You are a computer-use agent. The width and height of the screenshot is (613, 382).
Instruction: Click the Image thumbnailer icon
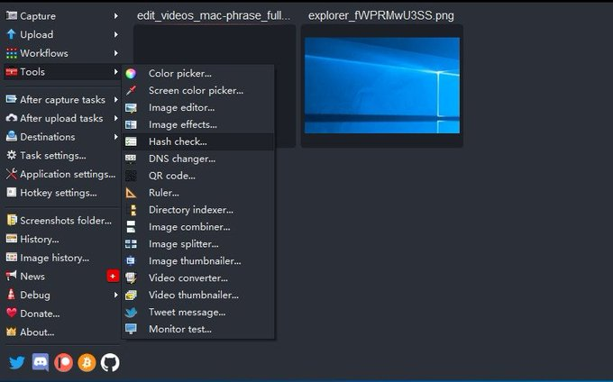tap(131, 261)
